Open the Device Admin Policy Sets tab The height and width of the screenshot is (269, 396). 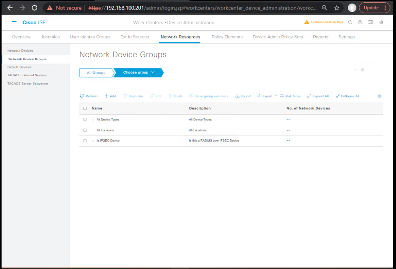pos(278,37)
